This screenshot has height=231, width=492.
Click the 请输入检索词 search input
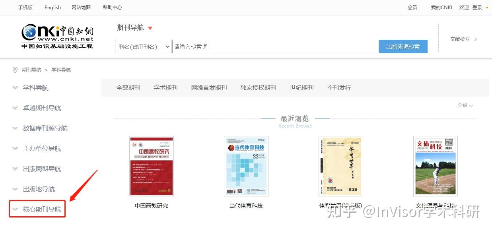tap(275, 47)
